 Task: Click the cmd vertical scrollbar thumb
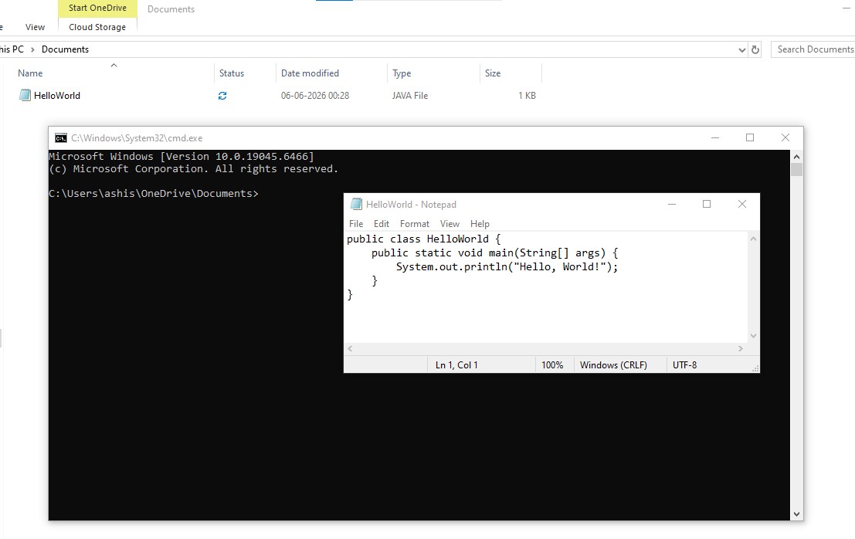796,169
